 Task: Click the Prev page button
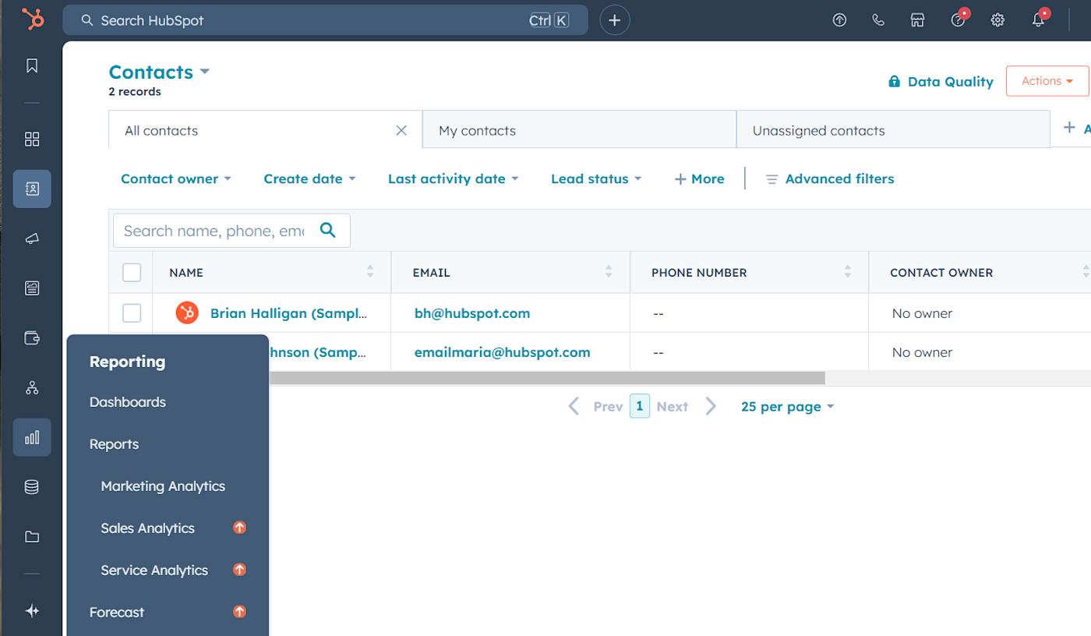(x=596, y=407)
